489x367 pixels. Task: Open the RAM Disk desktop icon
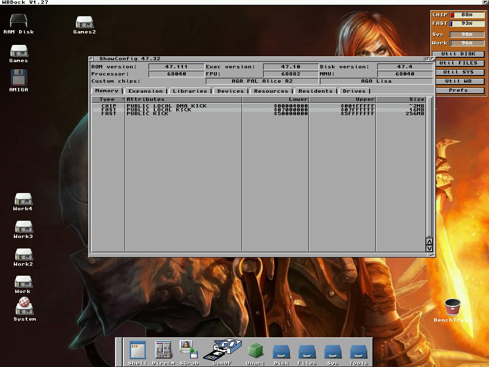click(19, 23)
